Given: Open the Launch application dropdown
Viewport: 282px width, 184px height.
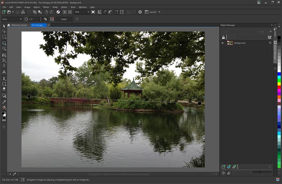Looking at the screenshot, I should (159, 12).
